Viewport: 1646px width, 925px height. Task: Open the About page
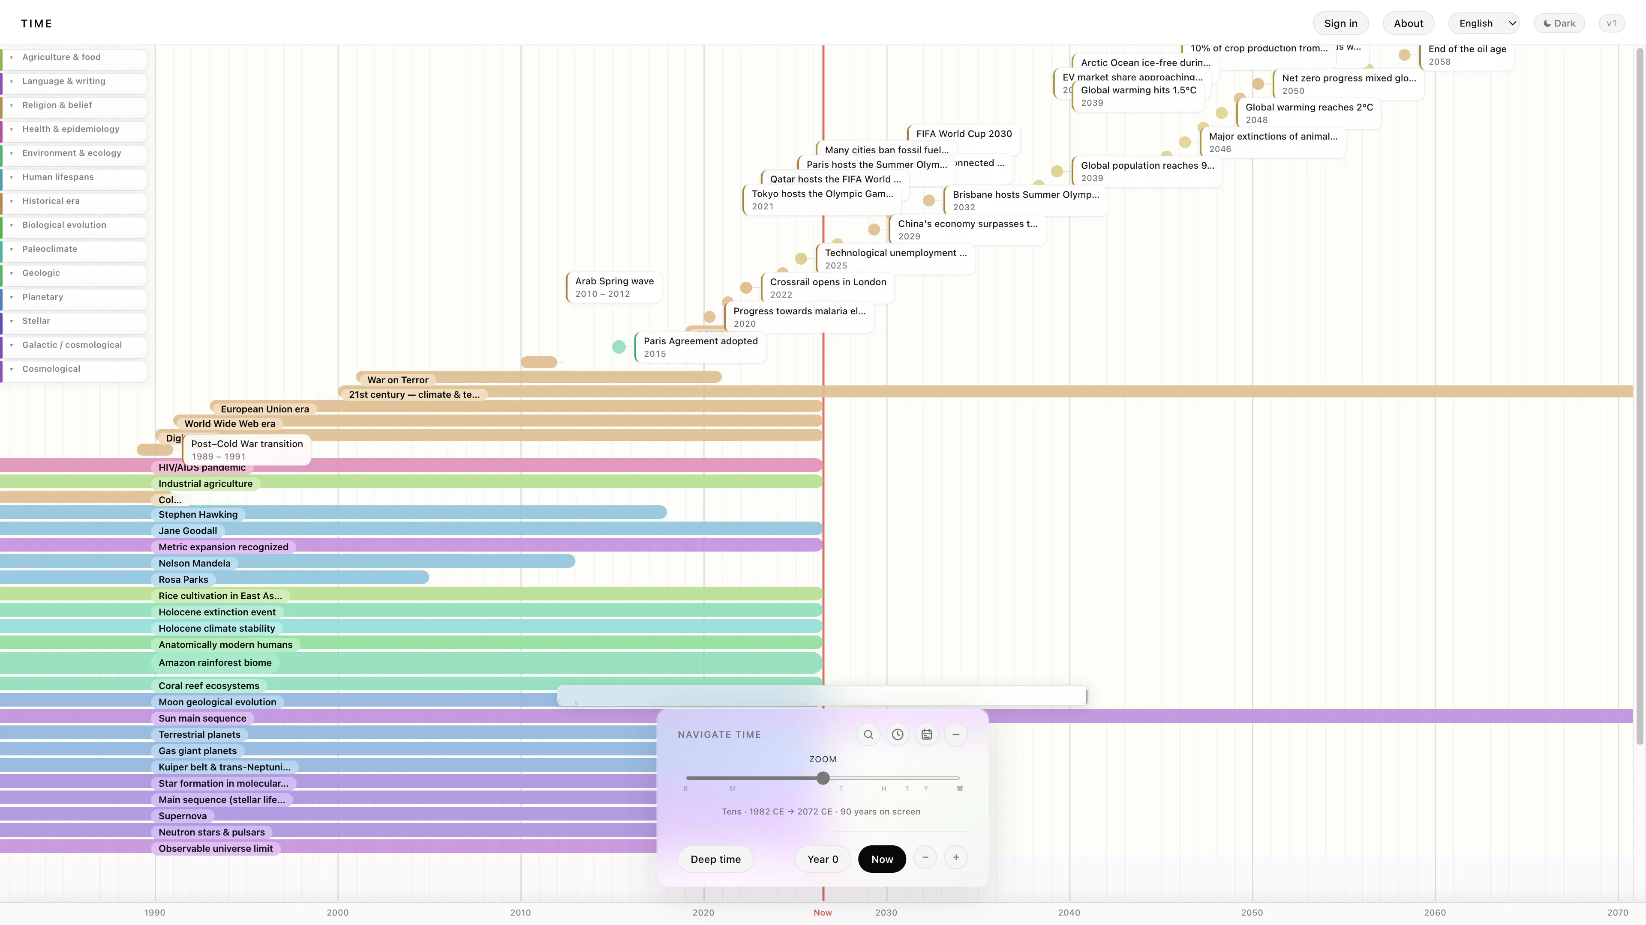point(1408,24)
